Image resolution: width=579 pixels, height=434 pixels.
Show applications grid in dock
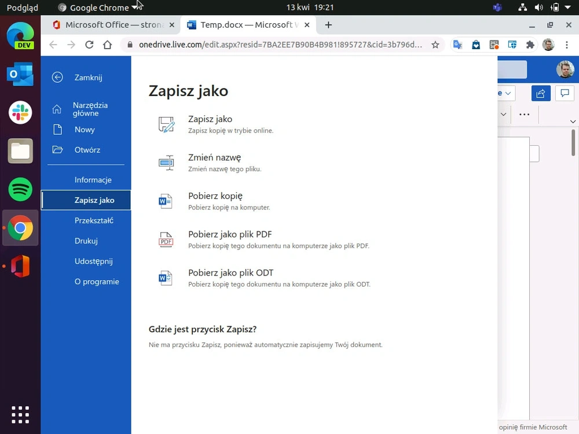20,415
